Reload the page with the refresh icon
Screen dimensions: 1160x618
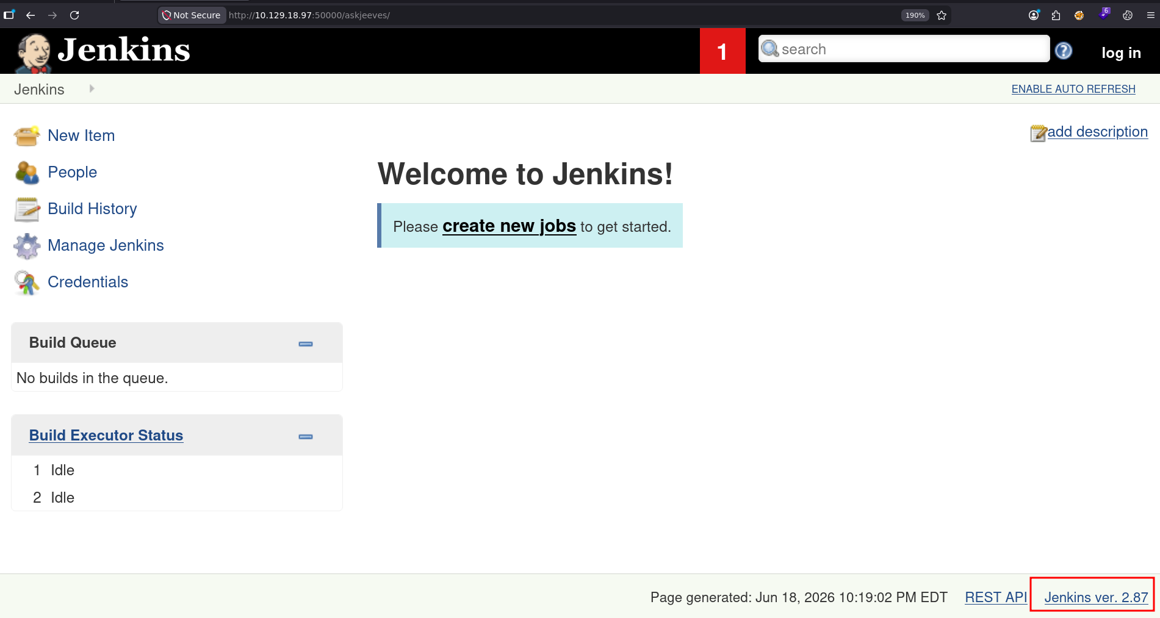[74, 15]
